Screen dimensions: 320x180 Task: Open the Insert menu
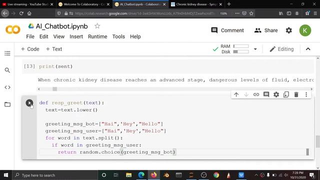pos(76,36)
